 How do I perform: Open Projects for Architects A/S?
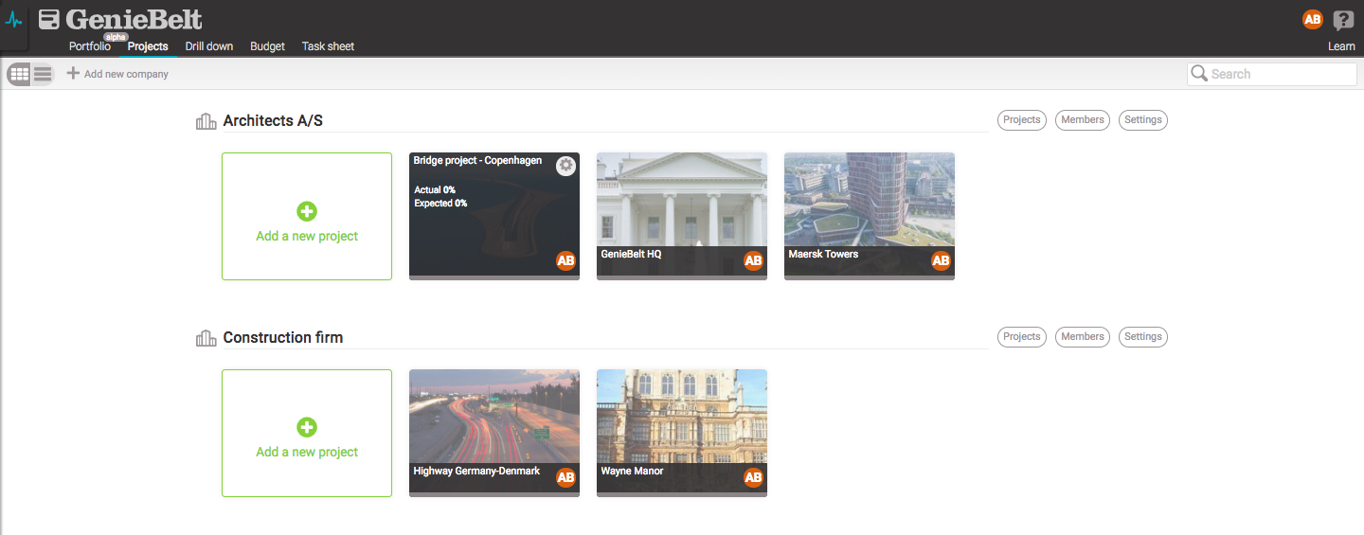click(1022, 120)
